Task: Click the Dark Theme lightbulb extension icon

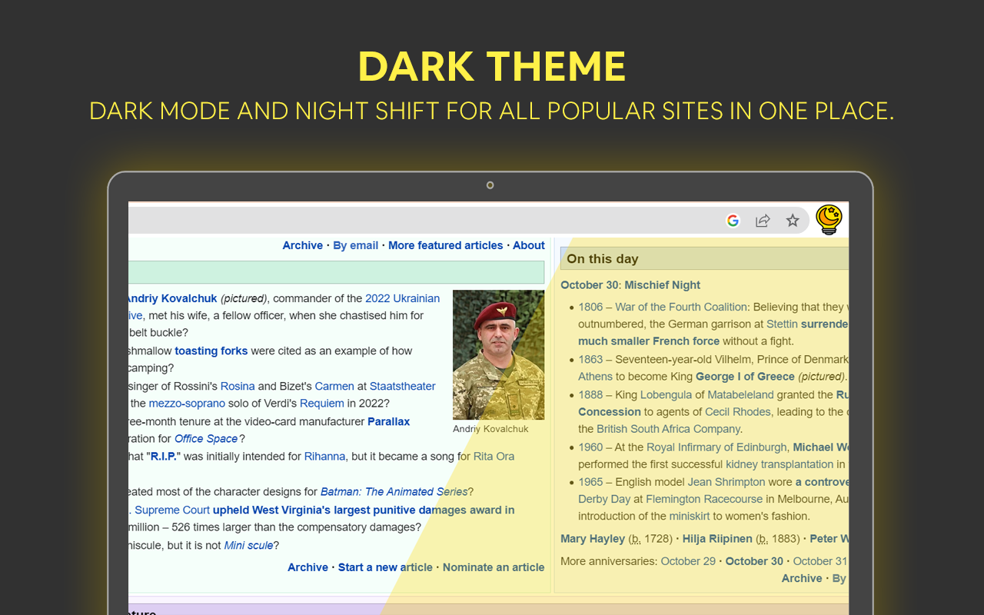Action: 829,220
